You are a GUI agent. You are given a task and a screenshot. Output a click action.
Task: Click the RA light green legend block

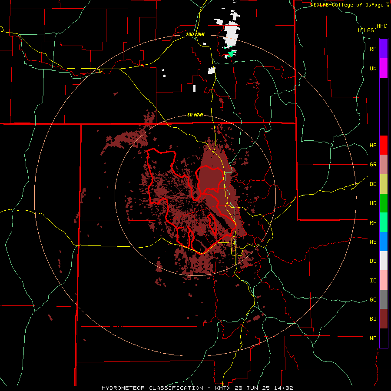384,222
